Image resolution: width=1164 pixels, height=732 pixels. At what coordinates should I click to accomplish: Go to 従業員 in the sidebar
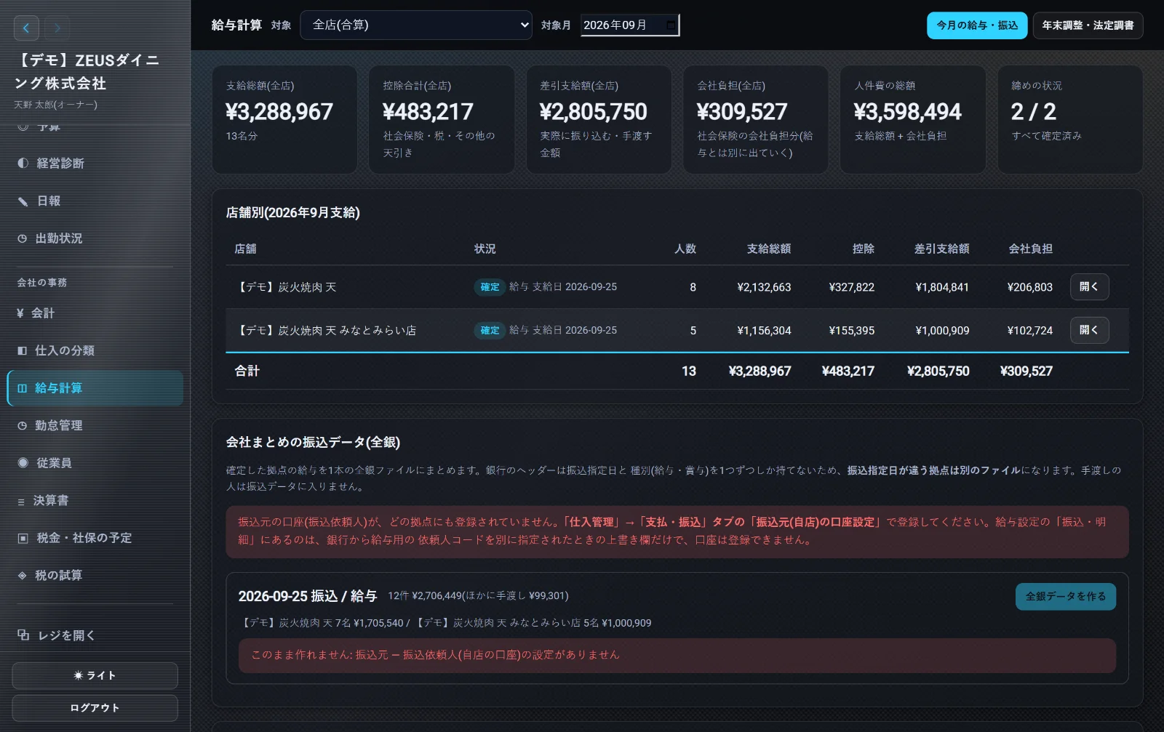95,463
